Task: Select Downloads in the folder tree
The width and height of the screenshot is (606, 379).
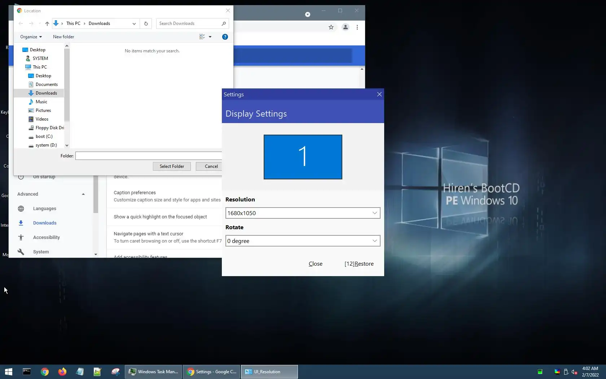Action: (46, 93)
